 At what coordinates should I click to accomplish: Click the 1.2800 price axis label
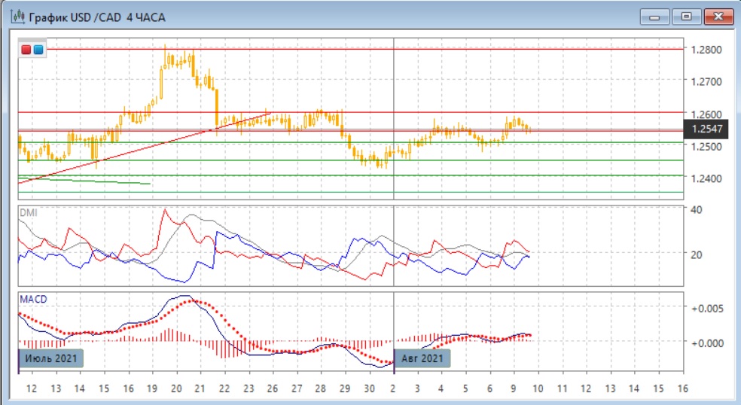pos(706,50)
